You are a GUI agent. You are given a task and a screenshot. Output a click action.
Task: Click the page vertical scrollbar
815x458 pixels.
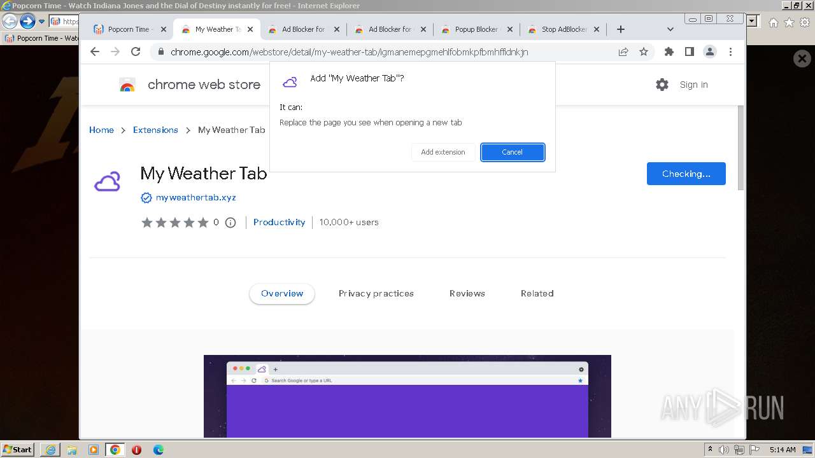(x=741, y=146)
